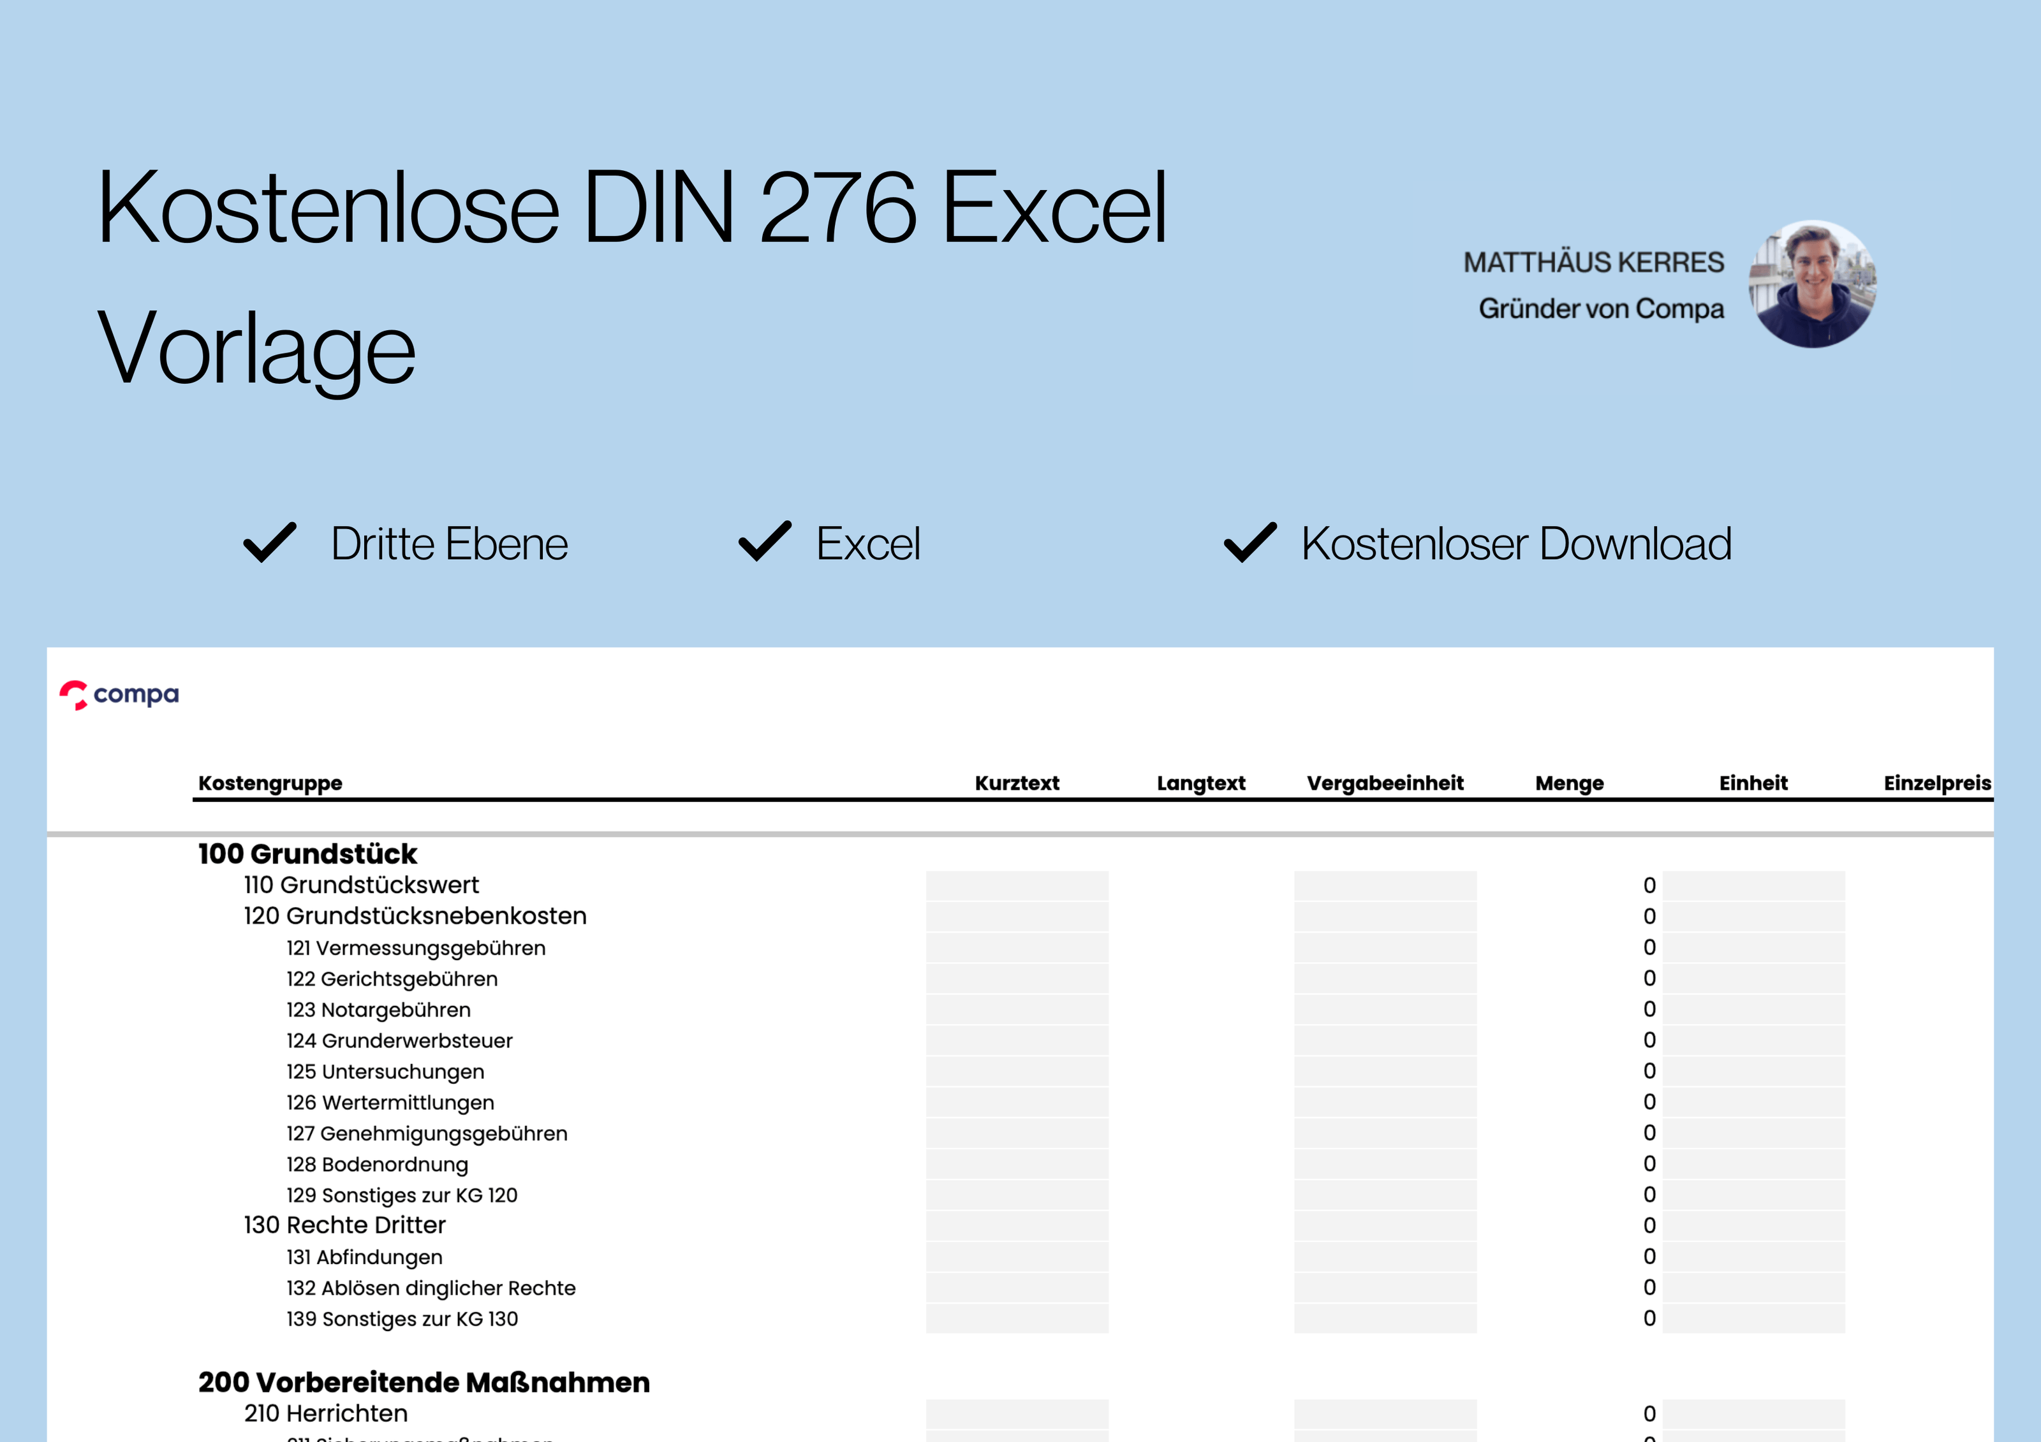This screenshot has width=2041, height=1442.
Task: Select the Kostengruppe column header
Action: click(x=271, y=783)
